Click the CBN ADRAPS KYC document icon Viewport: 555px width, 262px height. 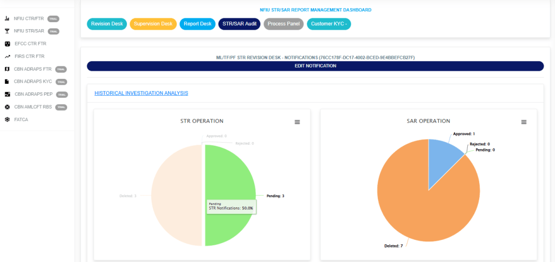coord(7,82)
